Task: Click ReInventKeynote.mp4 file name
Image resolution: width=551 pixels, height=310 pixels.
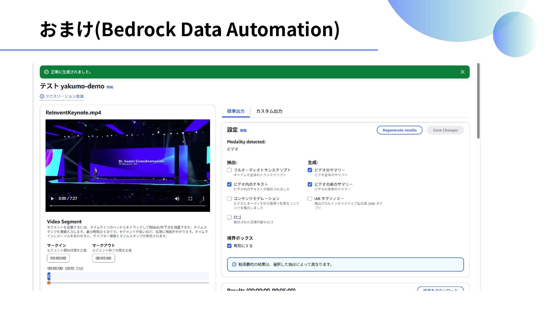Action: [x=73, y=113]
